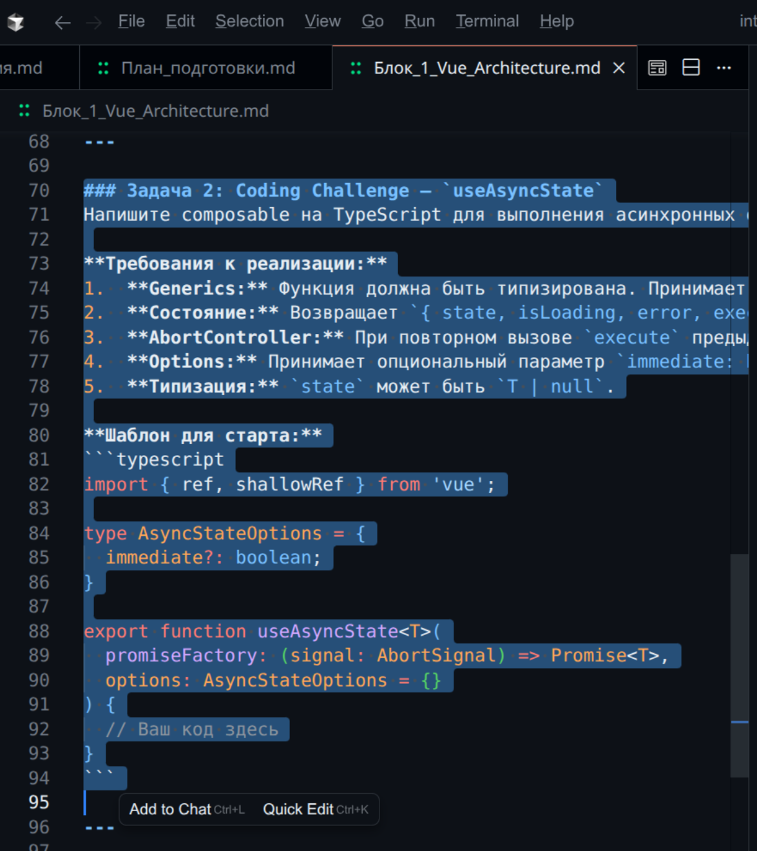Go forward with the right arrow
Image resolution: width=757 pixels, height=851 pixels.
(x=94, y=23)
